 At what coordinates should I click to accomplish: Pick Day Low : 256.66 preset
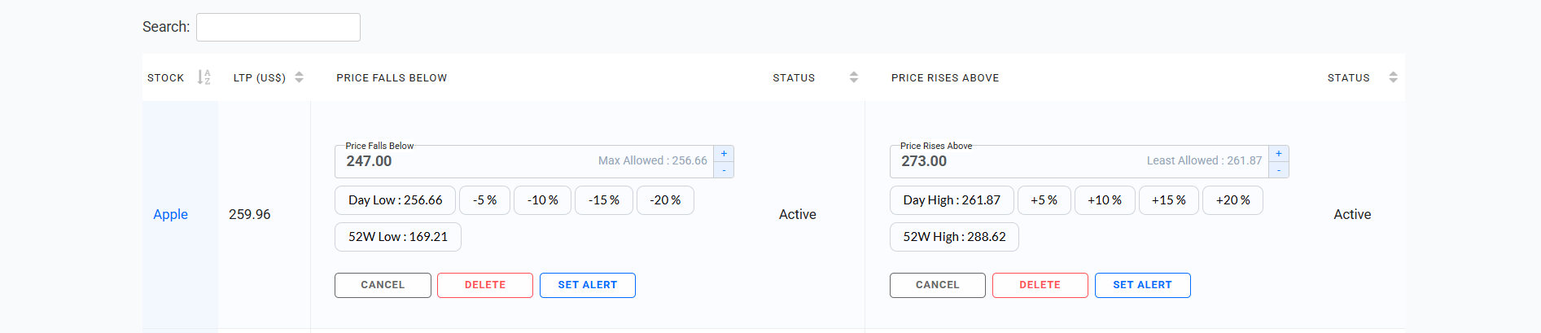(x=395, y=200)
